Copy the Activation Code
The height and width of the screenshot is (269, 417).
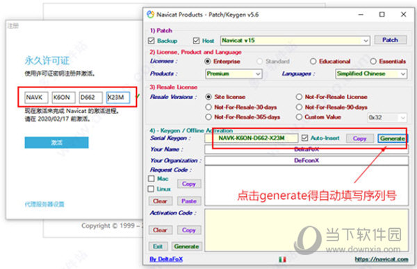click(x=189, y=230)
